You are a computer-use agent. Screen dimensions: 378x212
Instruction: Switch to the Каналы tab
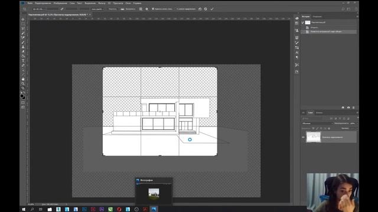coord(319,112)
